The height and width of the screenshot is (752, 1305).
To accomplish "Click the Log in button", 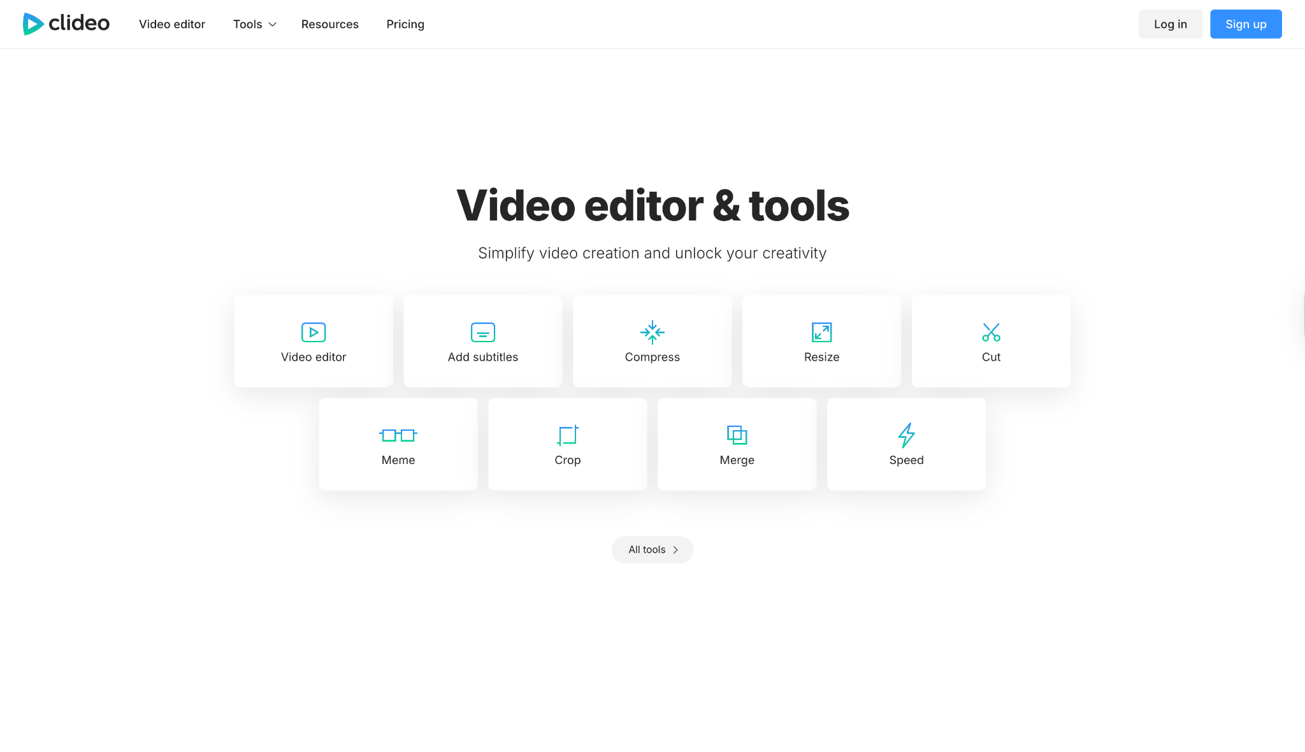I will tap(1171, 24).
